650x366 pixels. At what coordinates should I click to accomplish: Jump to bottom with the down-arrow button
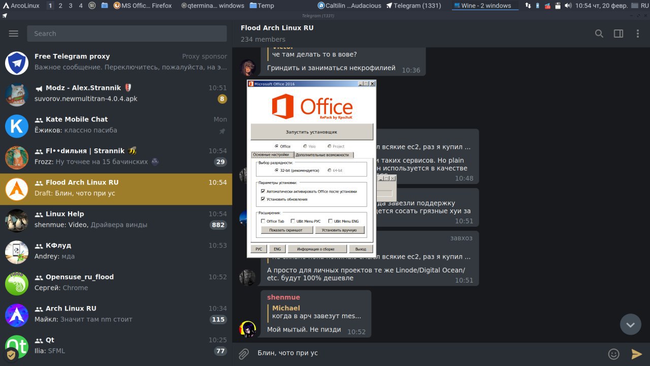coord(631,324)
